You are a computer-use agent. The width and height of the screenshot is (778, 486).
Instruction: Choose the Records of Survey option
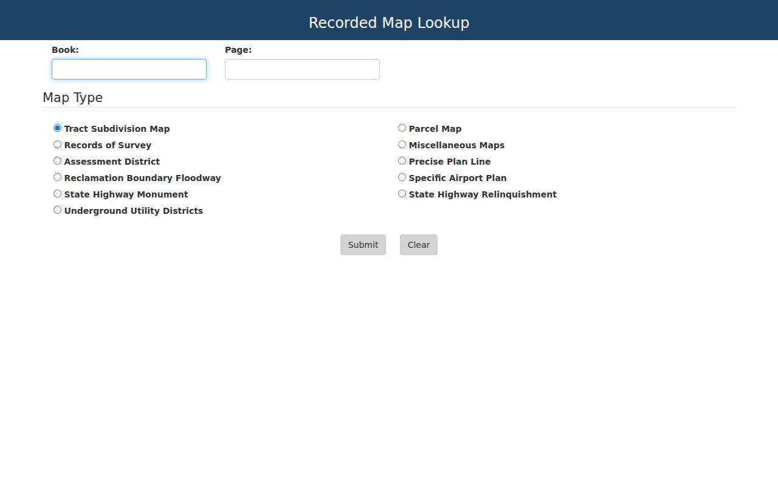tap(57, 145)
